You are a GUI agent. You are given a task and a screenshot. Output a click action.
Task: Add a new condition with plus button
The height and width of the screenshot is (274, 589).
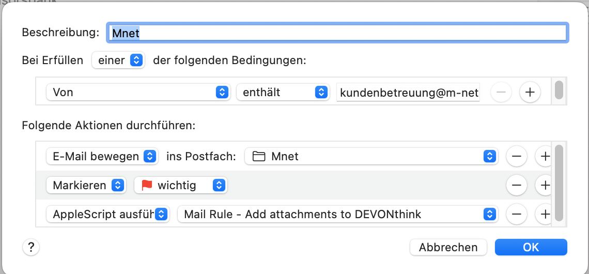pos(530,93)
